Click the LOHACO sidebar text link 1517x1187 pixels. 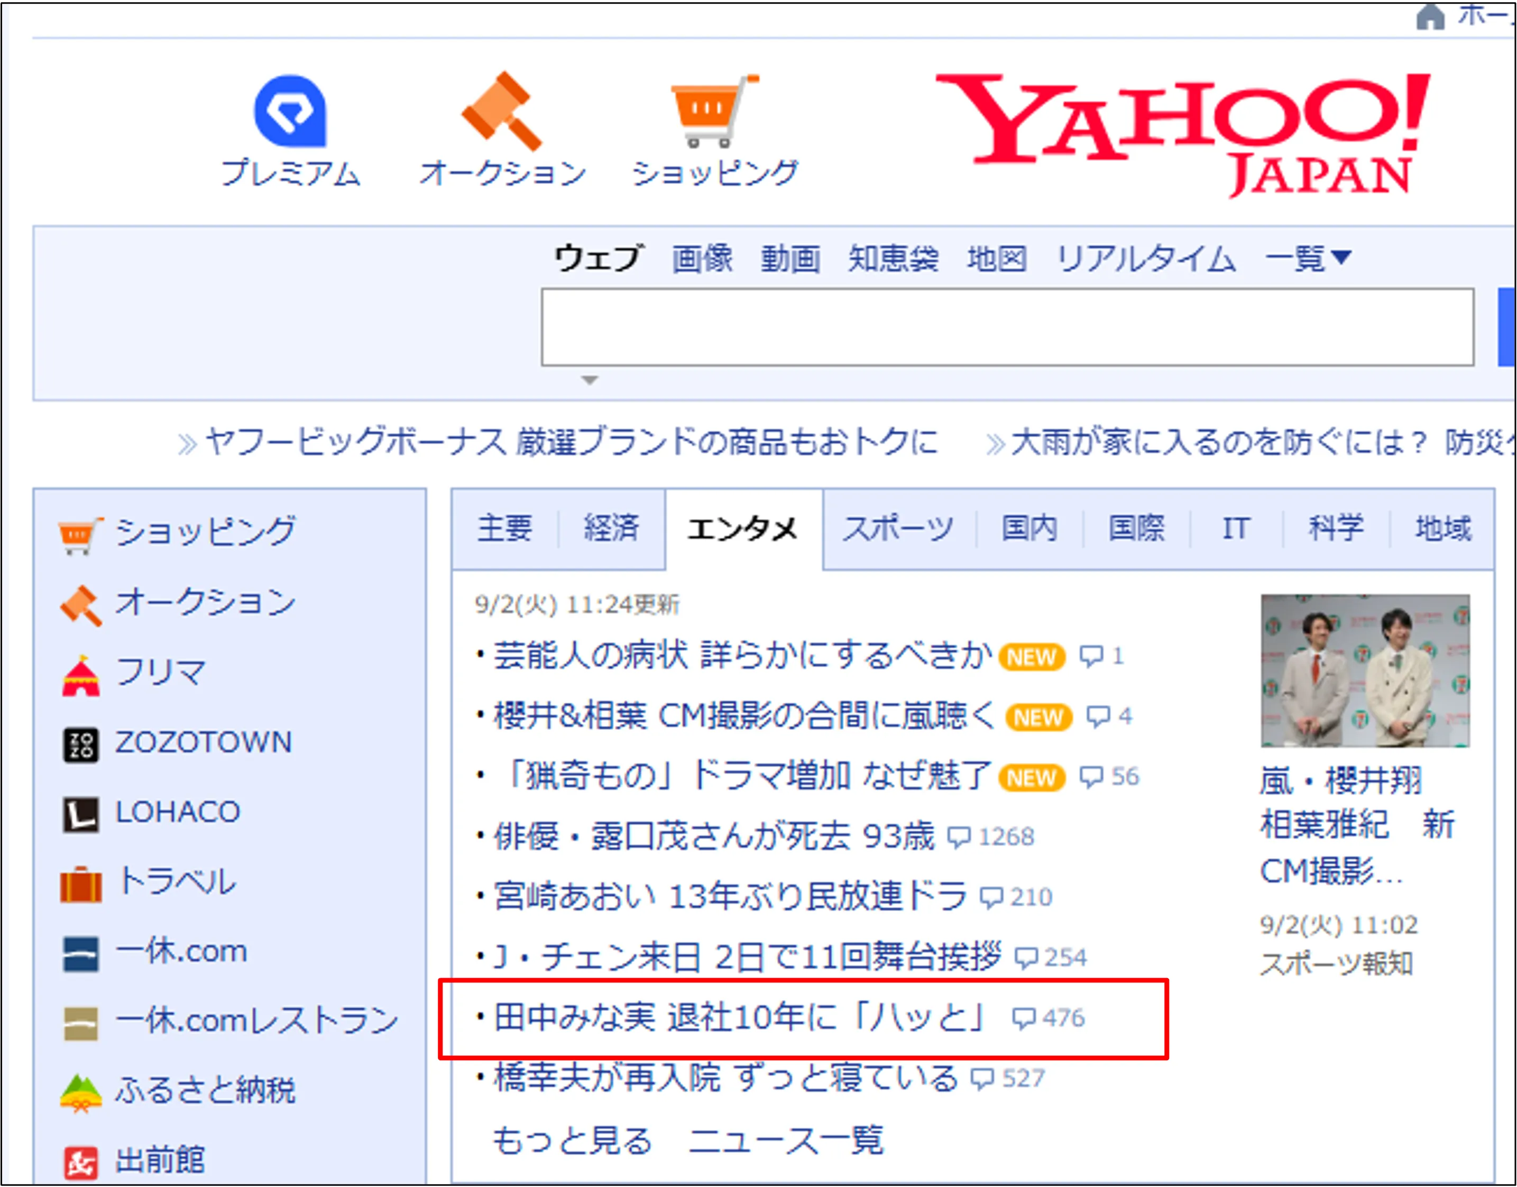pyautogui.click(x=178, y=813)
